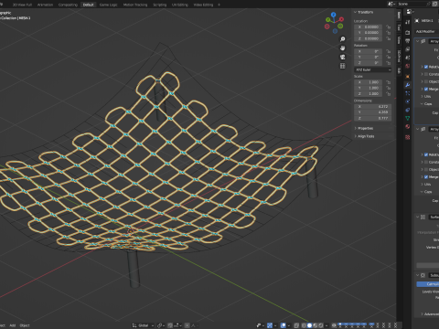The image size is (439, 329).
Task: Open the View Layer properties tab icon
Action: (408, 49)
